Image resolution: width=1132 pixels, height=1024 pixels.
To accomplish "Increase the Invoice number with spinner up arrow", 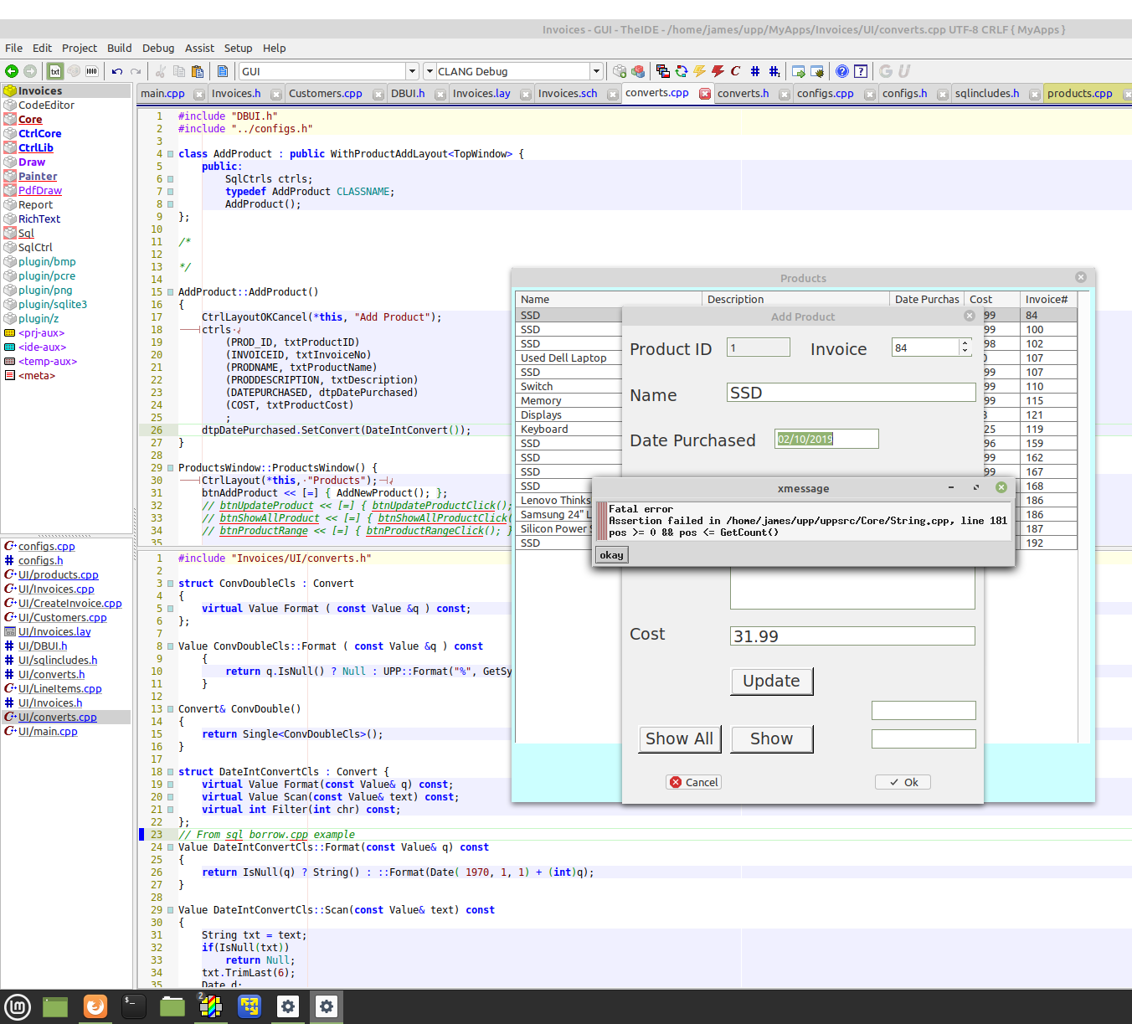I will tap(965, 343).
